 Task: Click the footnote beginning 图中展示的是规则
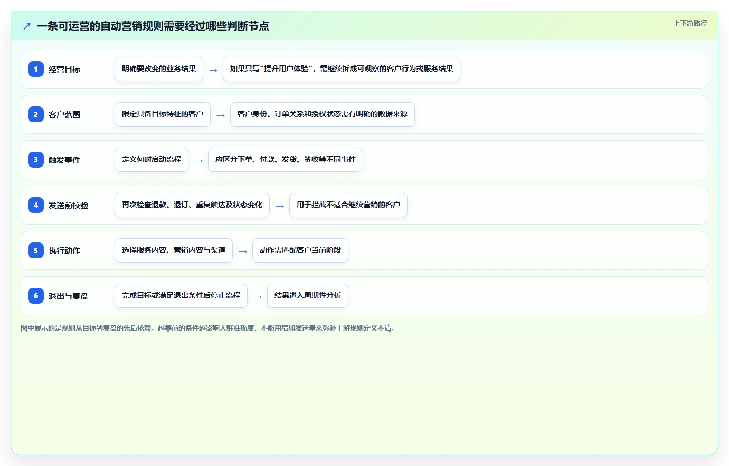click(x=209, y=328)
